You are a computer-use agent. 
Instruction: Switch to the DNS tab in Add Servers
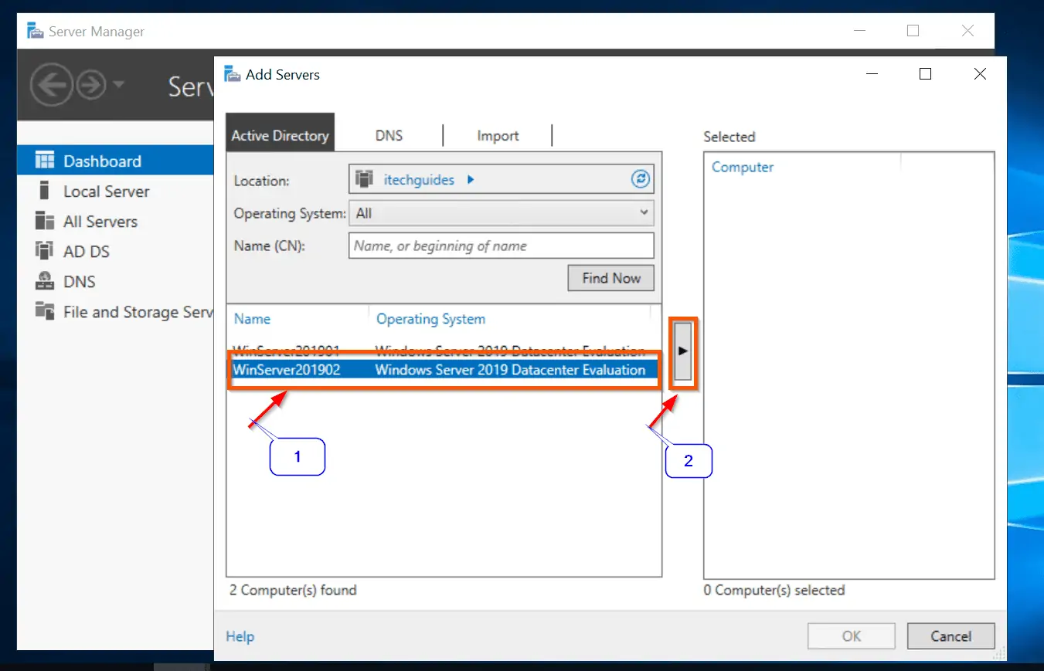tap(389, 135)
